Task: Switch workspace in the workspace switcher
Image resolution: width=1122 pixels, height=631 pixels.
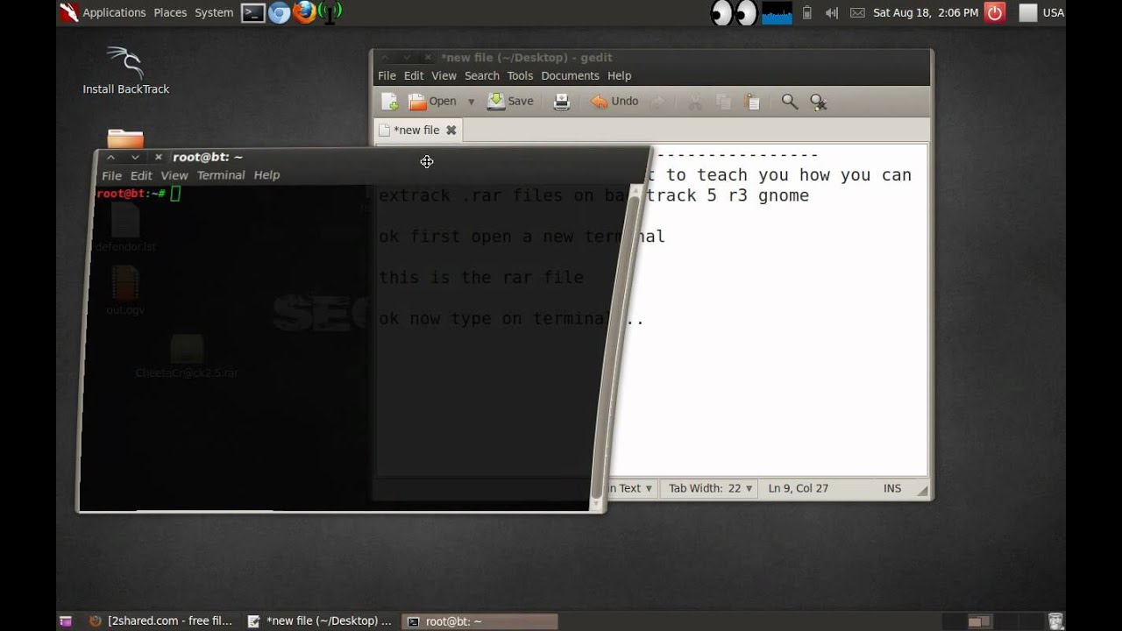Action: pyautogui.click(x=978, y=621)
